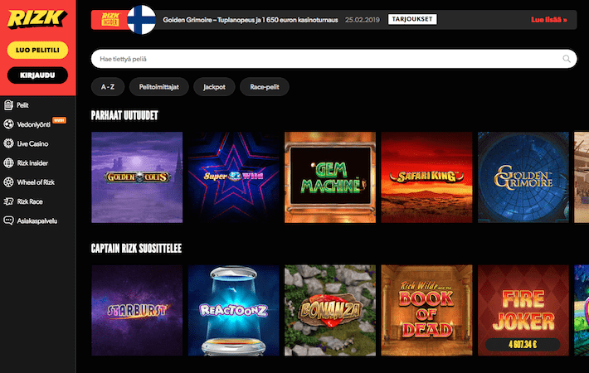Click the Asiakaspalvelu chat bubble icon

(x=8, y=220)
